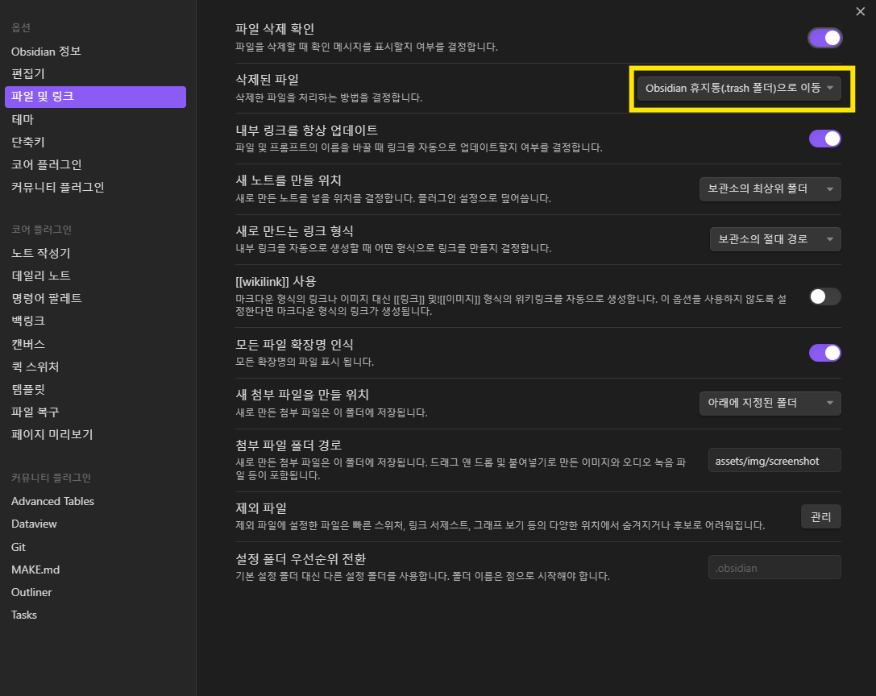Enable the [[wikilink]] 사용 toggle
Screen dimensions: 876x696
pos(824,296)
